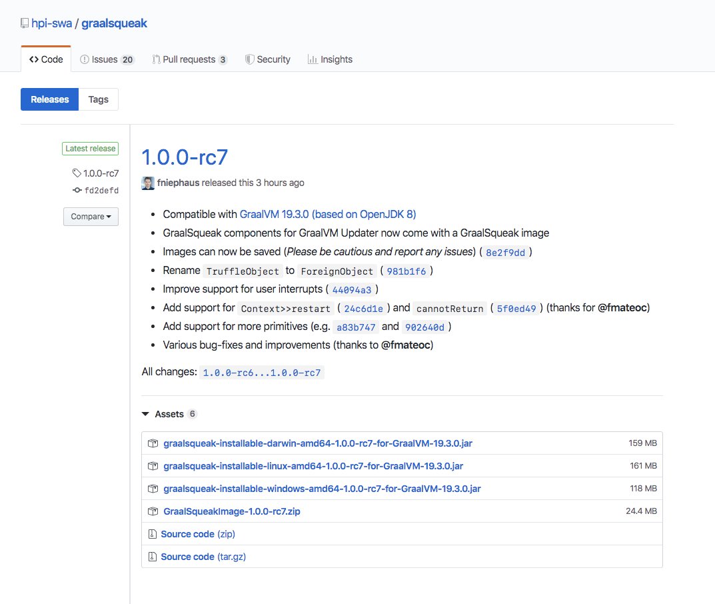Screen dimensions: 715x604
Task: Click the tag icon beside 1.0.0-rc7
Action: click(x=77, y=173)
